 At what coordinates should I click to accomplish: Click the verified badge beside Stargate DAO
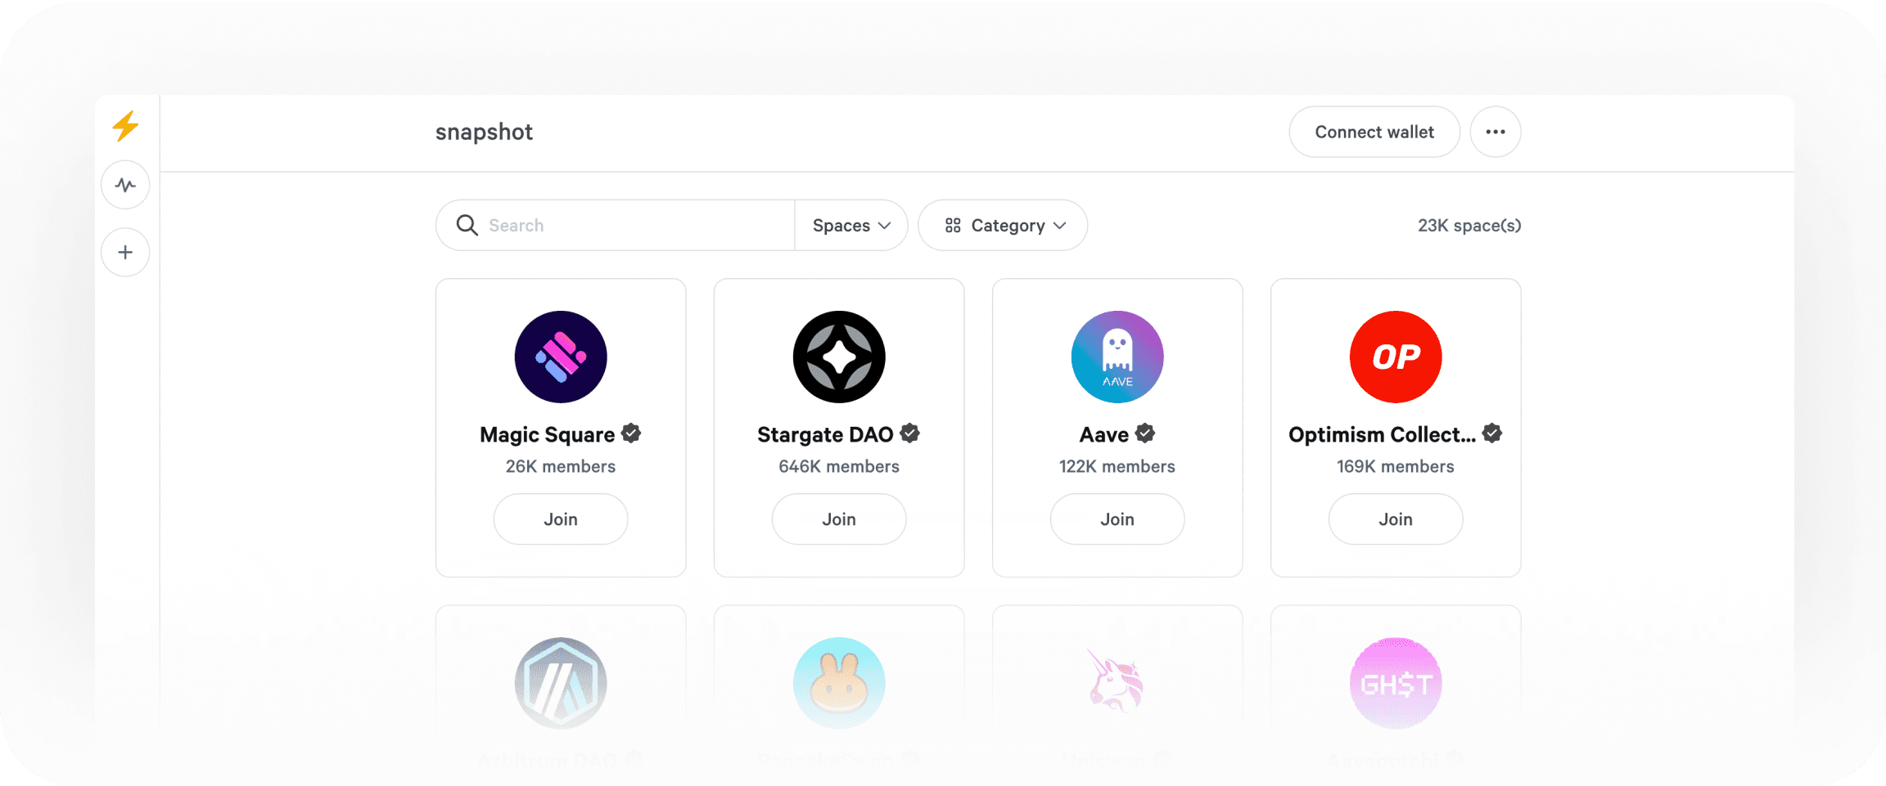912,433
